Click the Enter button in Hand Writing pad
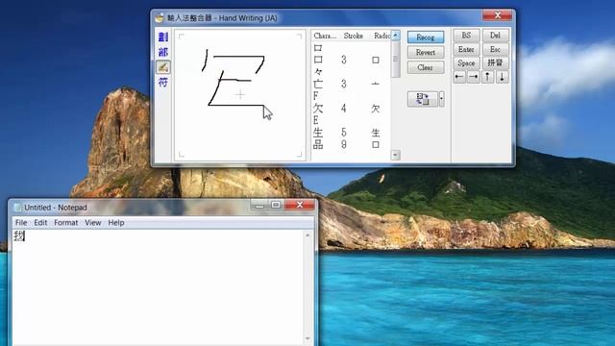615x346 pixels. (x=466, y=49)
